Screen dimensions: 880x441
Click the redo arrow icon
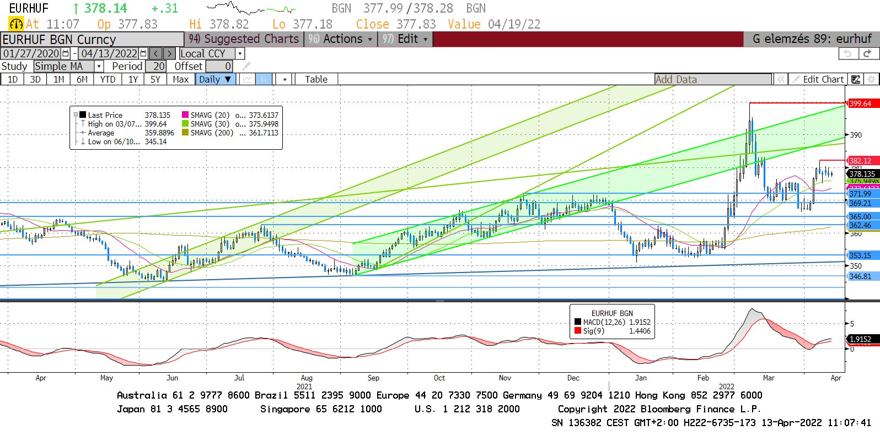pyautogui.click(x=867, y=53)
